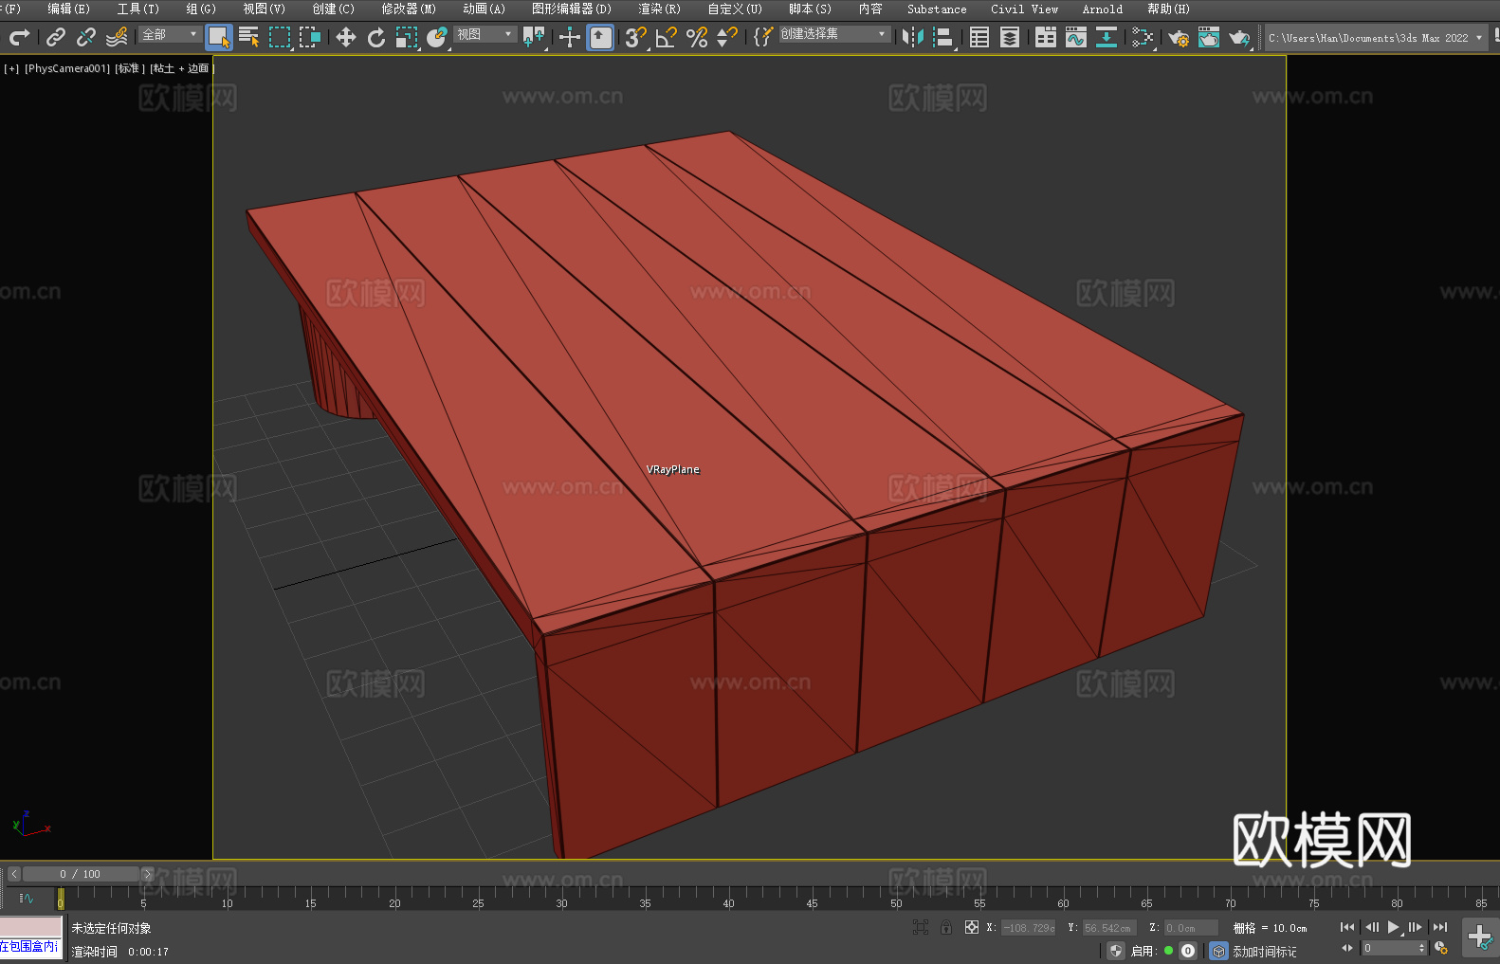
Task: Toggle Angle Snap
Action: point(667,37)
